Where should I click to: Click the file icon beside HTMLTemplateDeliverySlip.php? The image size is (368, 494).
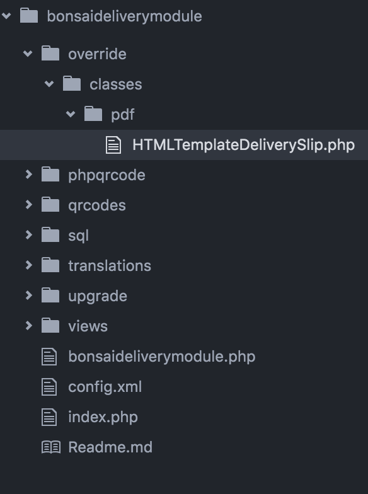click(x=113, y=145)
